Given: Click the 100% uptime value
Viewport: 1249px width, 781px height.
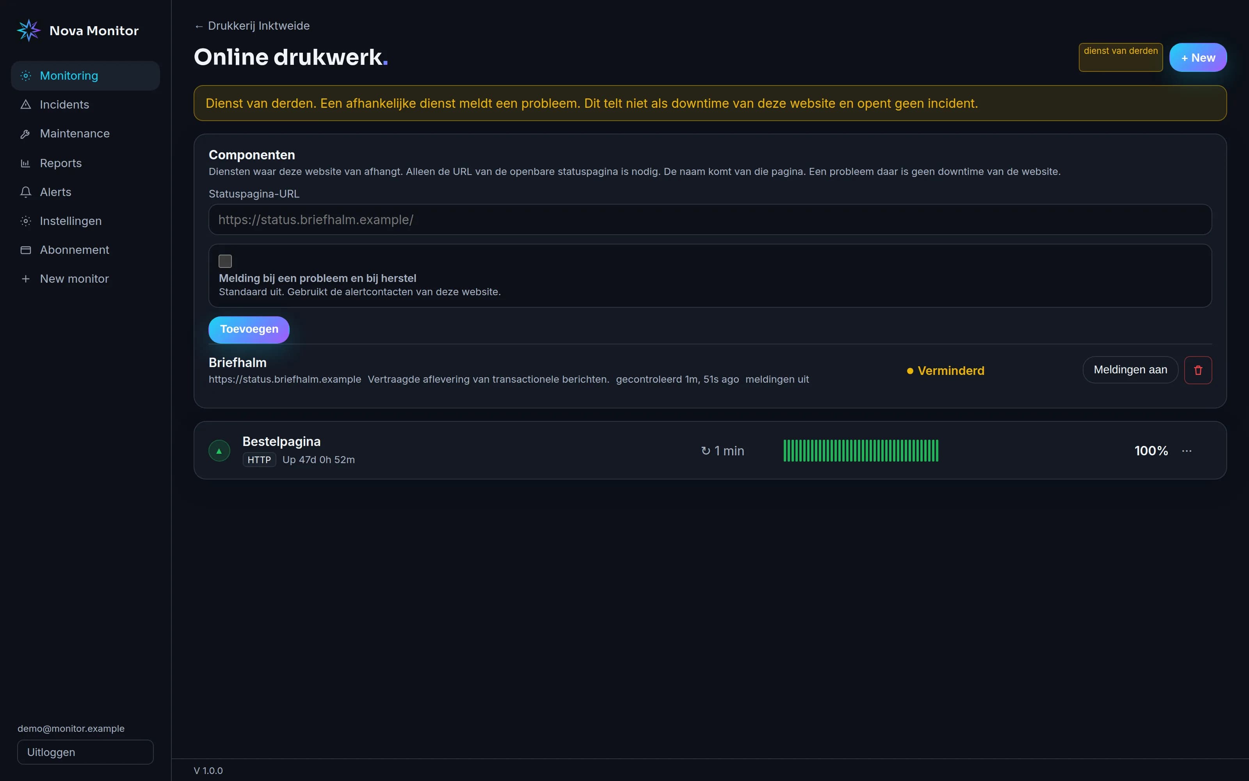Looking at the screenshot, I should [1151, 451].
